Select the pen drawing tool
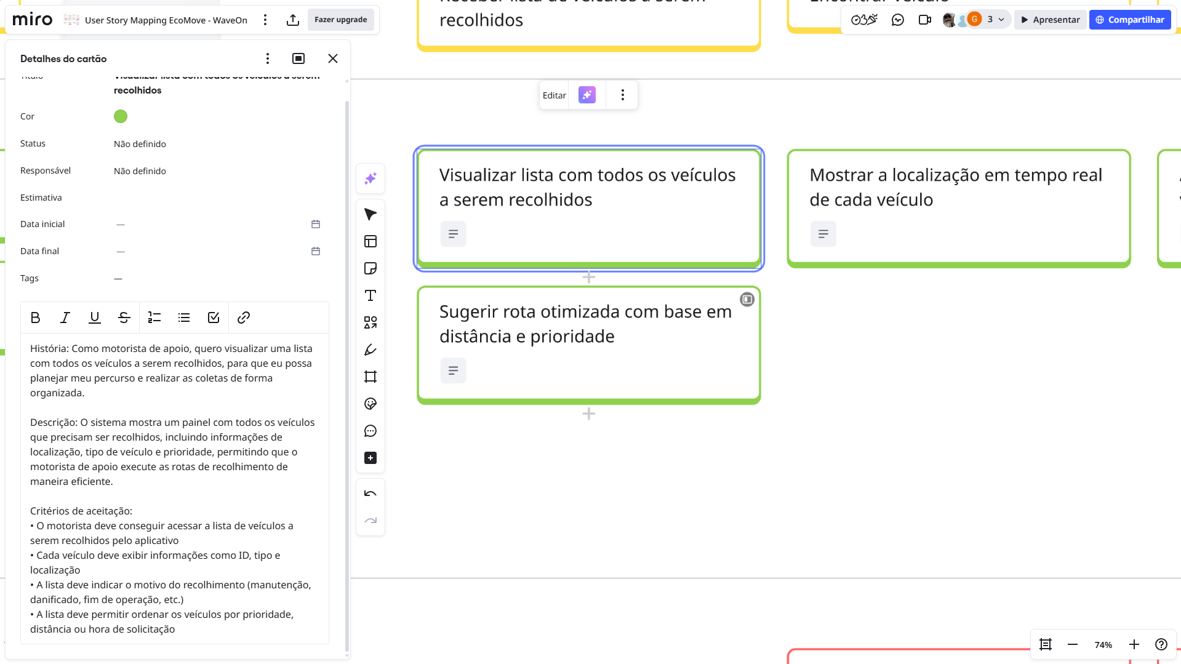Screen dimensions: 1181x664 click(x=370, y=350)
